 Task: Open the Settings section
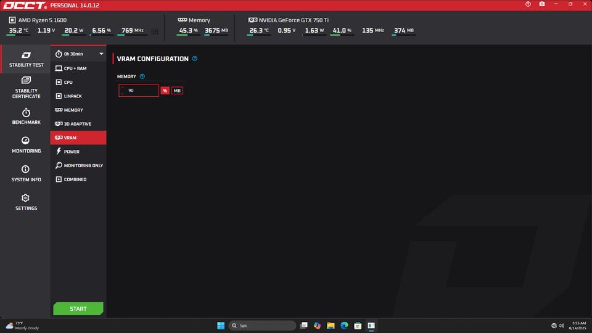point(26,202)
